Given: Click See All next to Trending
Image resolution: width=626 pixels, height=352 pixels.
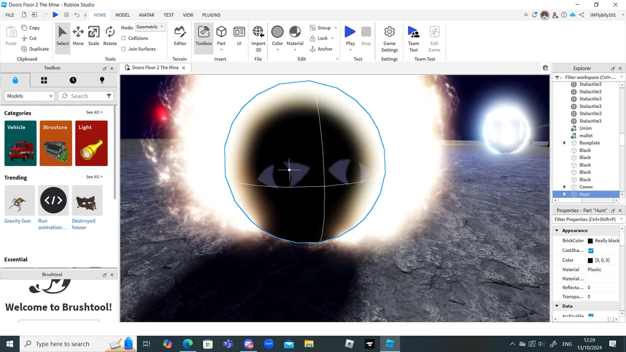Looking at the screenshot, I should pos(94,177).
